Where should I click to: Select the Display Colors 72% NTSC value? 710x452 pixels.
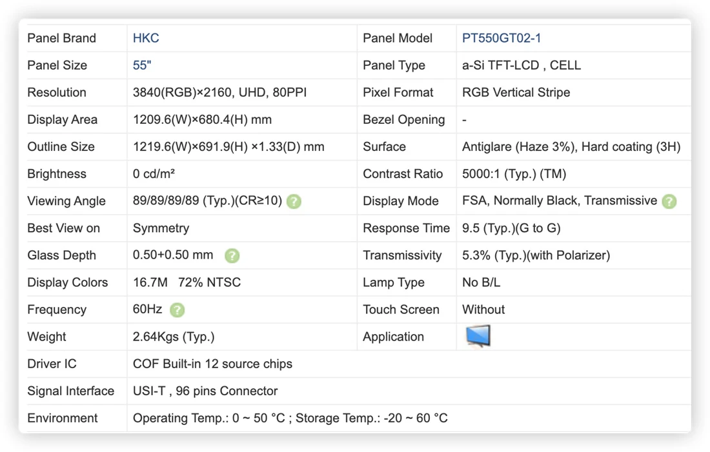point(209,282)
